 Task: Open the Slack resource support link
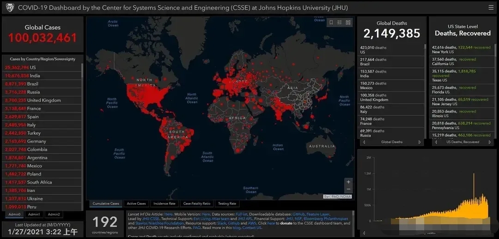click(x=222, y=223)
